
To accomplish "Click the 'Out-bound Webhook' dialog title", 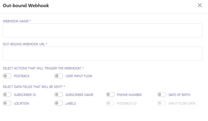I will 26,5.
